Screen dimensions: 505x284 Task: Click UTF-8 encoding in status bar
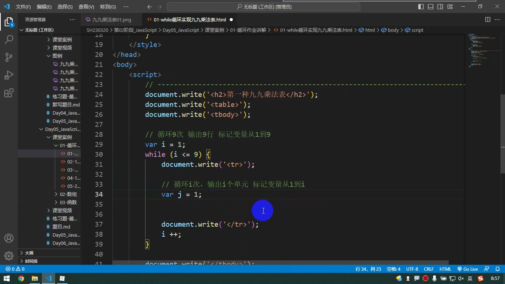pyautogui.click(x=412, y=269)
